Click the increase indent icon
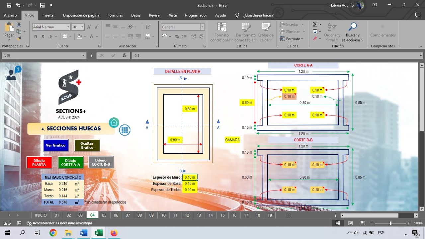Screen dimensions: 425x239 [x=139, y=37]
